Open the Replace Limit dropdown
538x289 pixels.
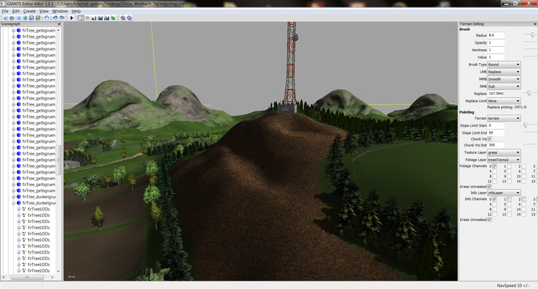pos(504,101)
